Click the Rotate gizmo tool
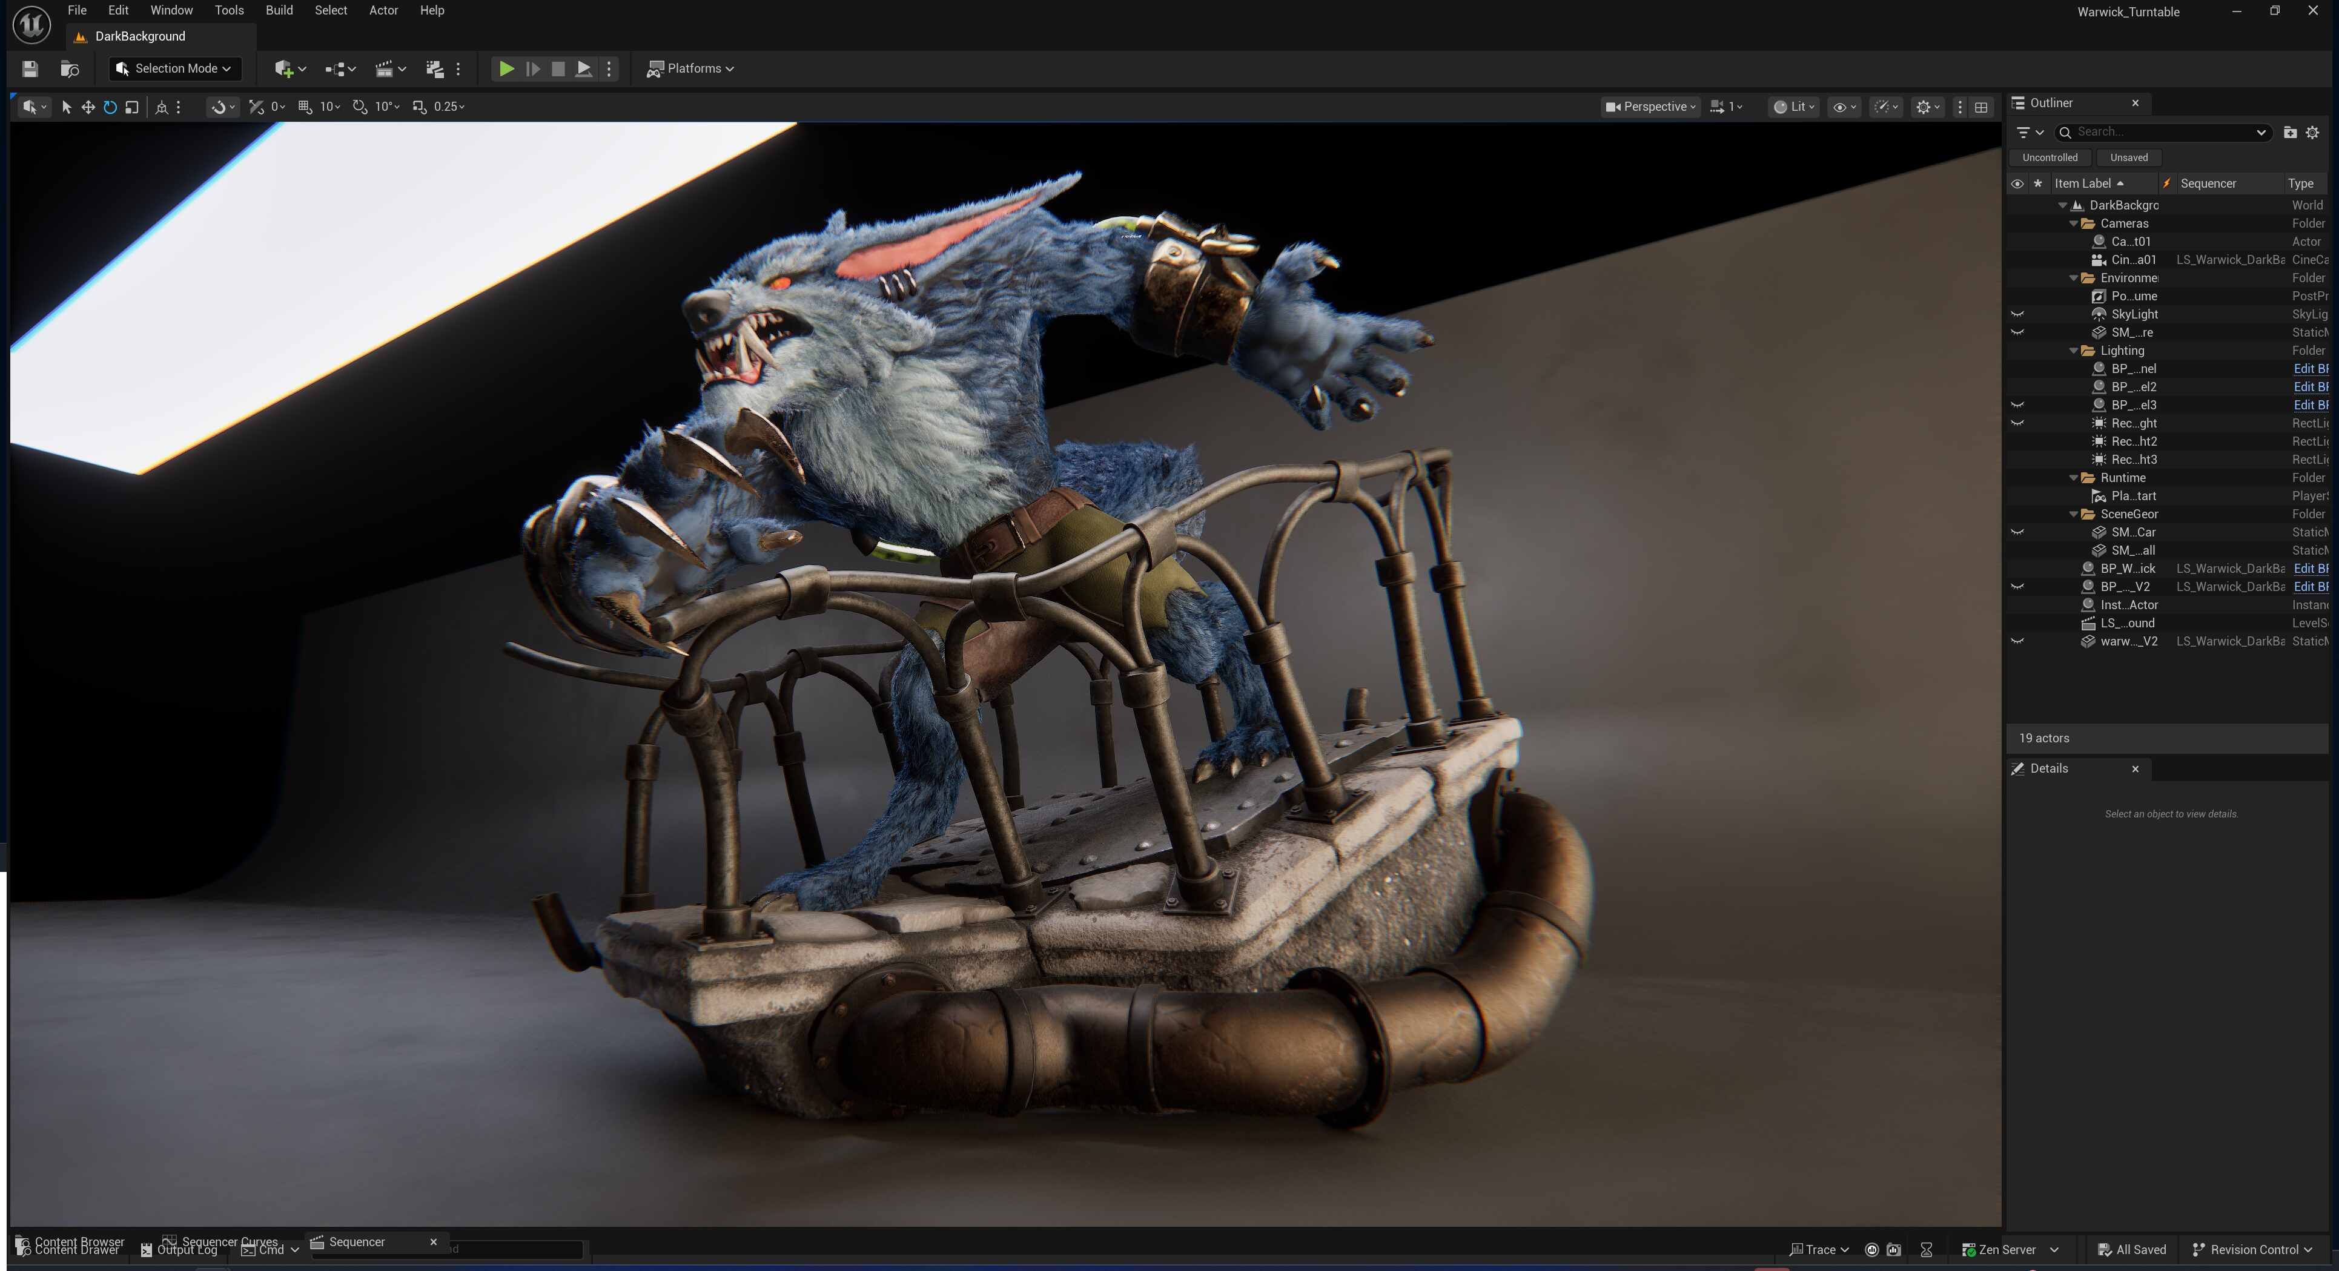This screenshot has height=1271, width=2339. 110,107
